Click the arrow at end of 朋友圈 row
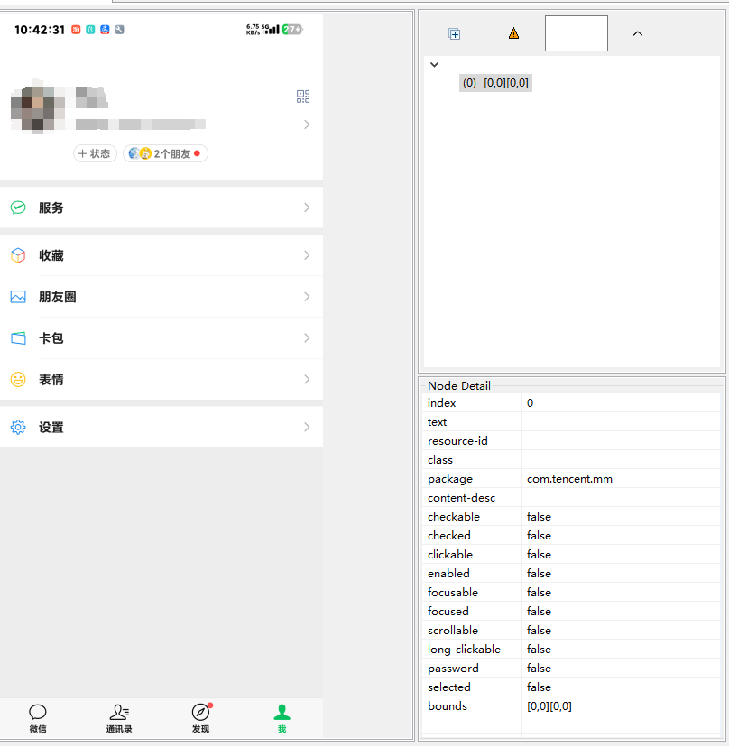 [307, 297]
